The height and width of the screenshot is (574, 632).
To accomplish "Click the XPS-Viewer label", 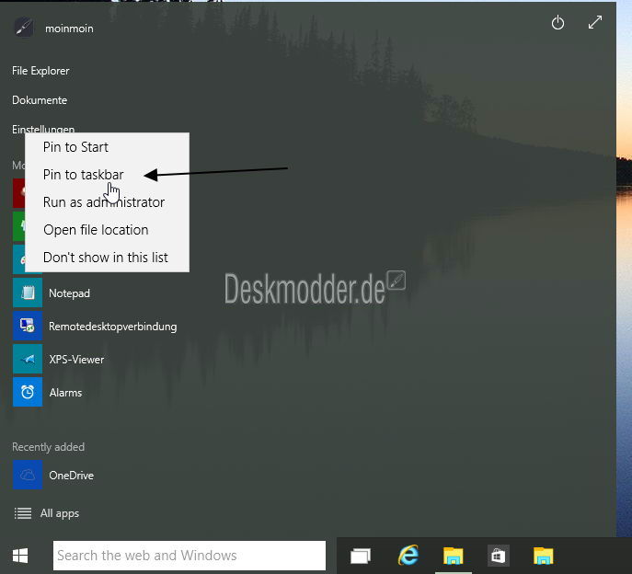I will point(76,359).
